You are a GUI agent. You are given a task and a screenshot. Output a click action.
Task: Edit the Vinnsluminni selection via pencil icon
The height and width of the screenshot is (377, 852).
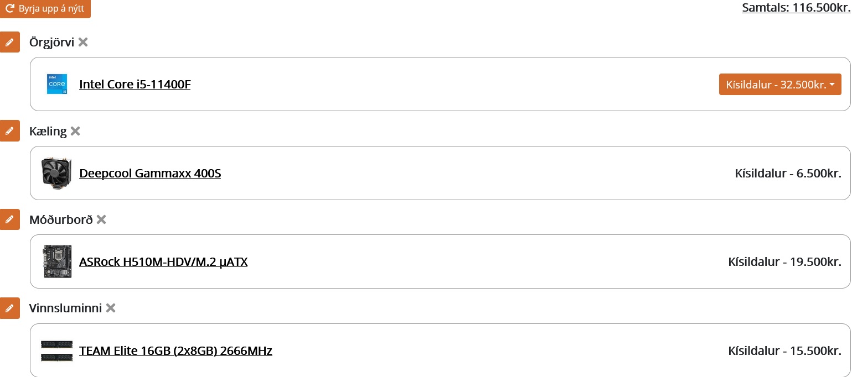[x=9, y=308]
